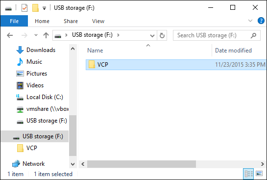Image resolution: width=267 pixels, height=180 pixels.
Task: Click the Search USB storage (F:) field
Action: 217,35
